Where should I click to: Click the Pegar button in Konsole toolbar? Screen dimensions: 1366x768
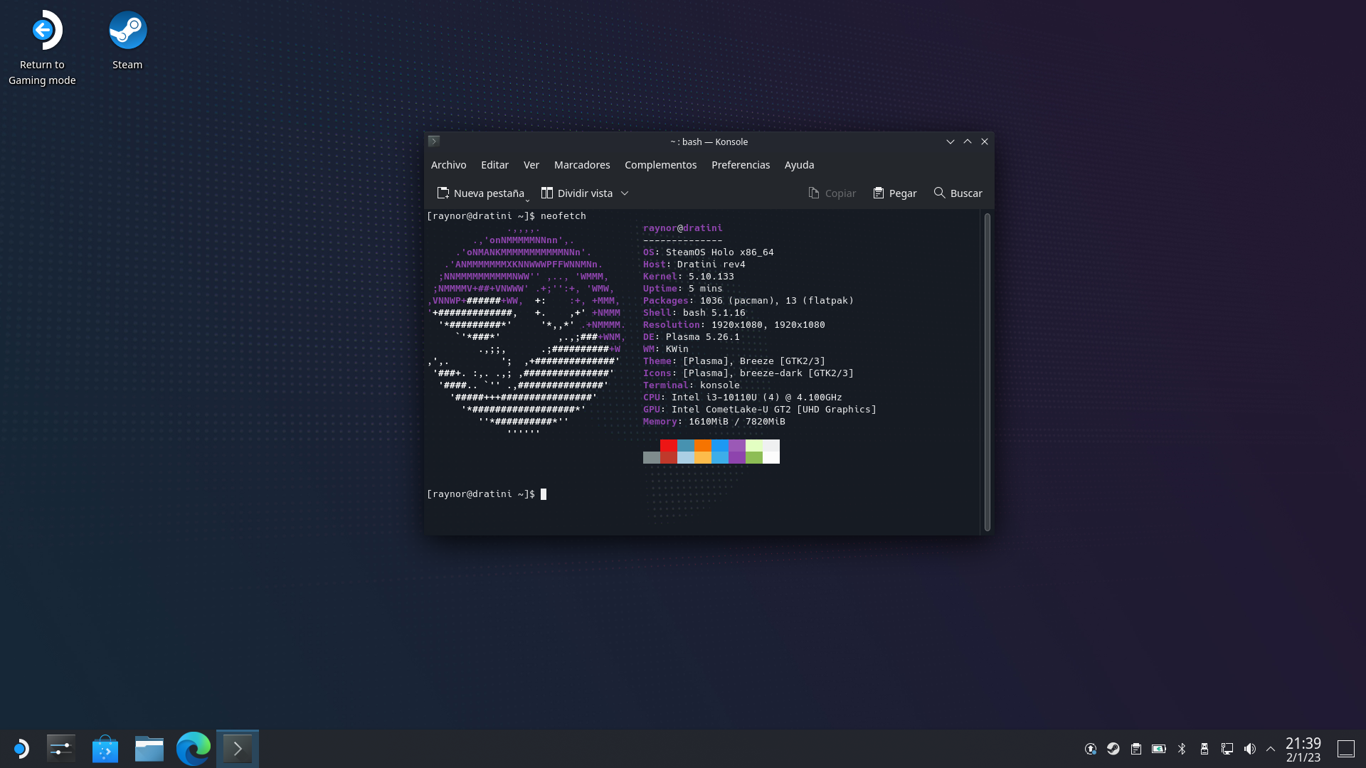click(x=894, y=193)
